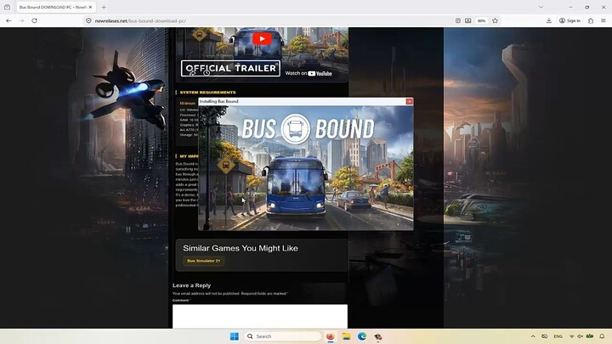Open the Firefox hamburger application menu
Viewport: 612px width, 344px height.
pos(603,20)
